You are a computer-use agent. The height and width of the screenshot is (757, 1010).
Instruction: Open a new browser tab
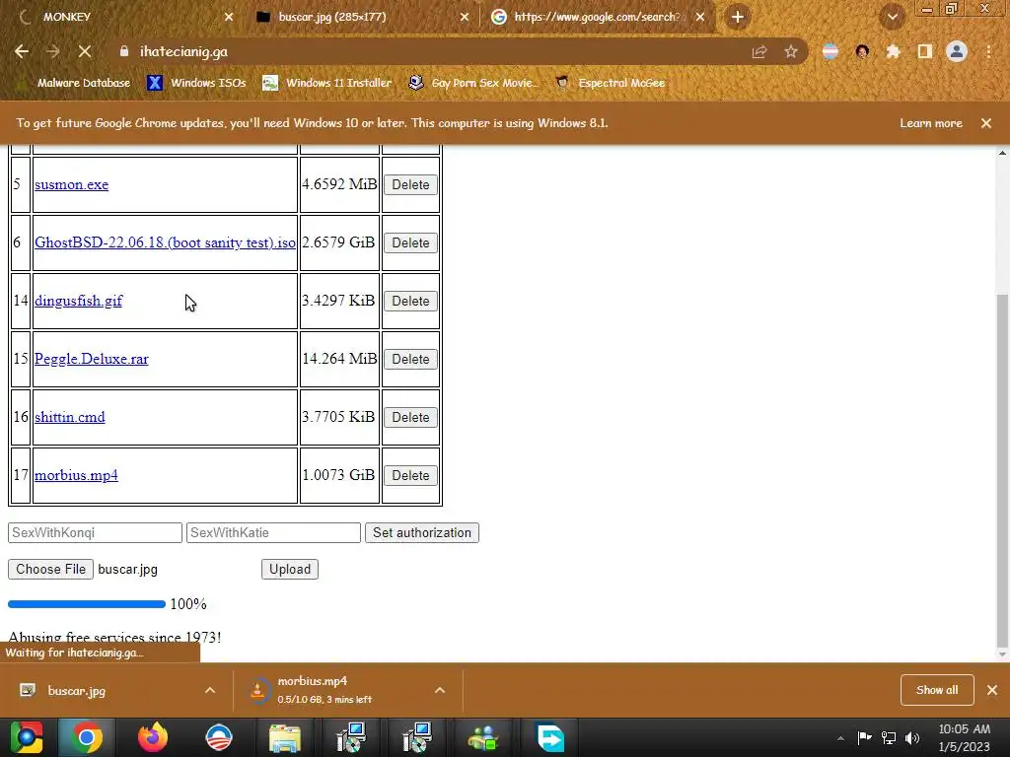(x=738, y=17)
